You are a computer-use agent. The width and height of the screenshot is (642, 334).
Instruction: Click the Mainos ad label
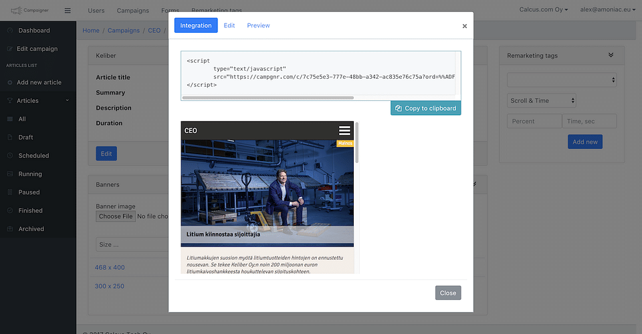pos(345,143)
